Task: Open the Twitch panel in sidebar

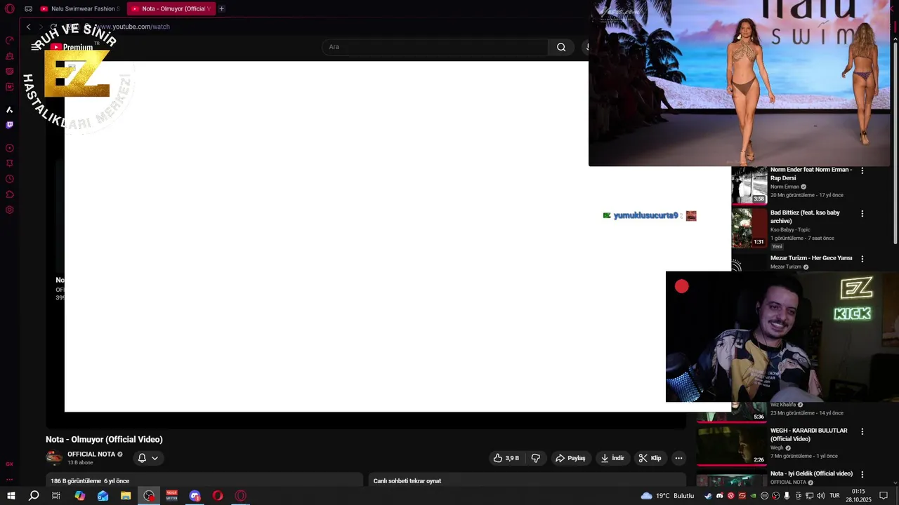Action: pos(10,125)
